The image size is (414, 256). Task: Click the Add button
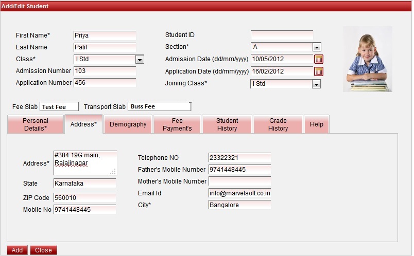[x=17, y=250]
